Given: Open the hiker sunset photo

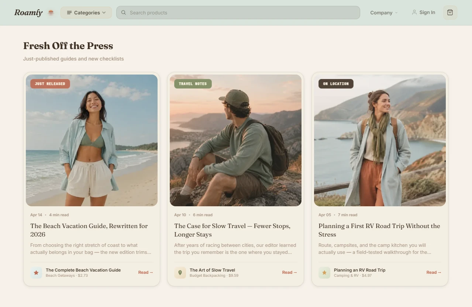Looking at the screenshot, I should click(x=235, y=140).
